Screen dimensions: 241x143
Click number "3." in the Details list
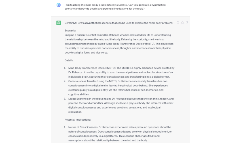[x=65, y=99]
